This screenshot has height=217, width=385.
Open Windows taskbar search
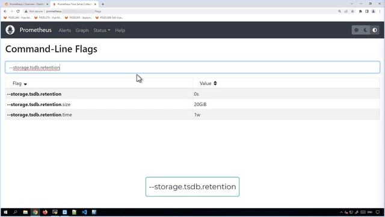coord(15,212)
